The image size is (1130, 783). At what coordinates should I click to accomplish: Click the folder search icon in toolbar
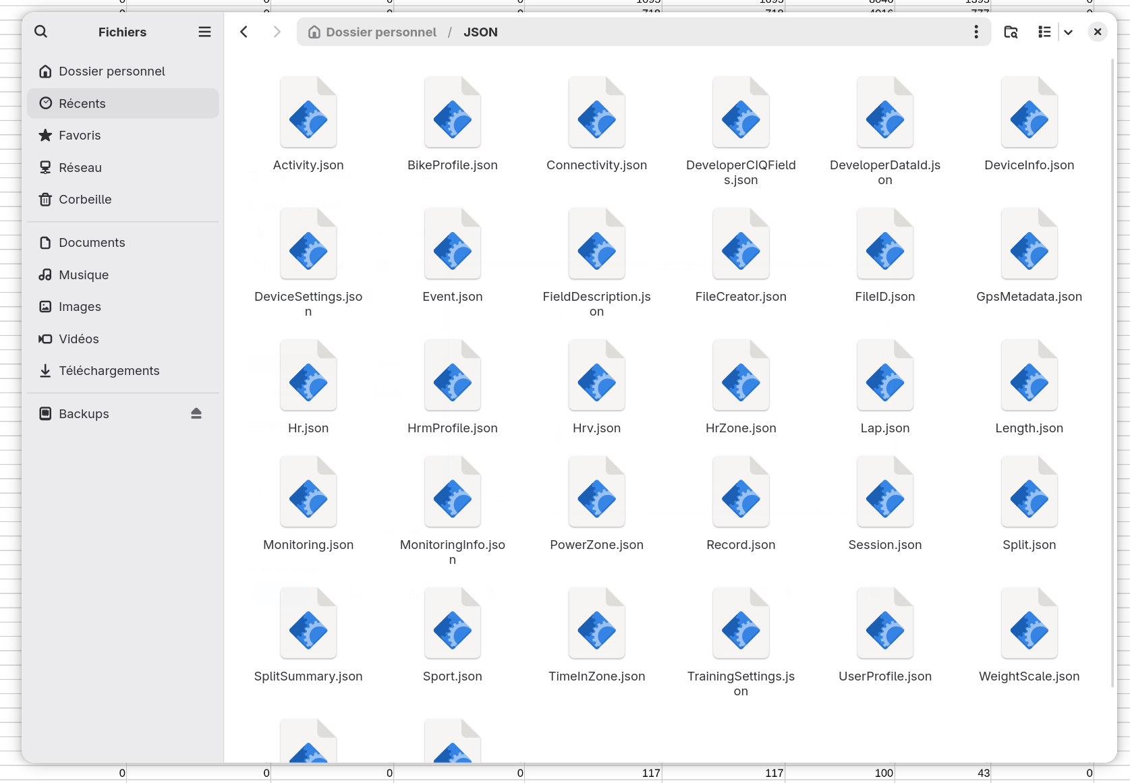1011,32
